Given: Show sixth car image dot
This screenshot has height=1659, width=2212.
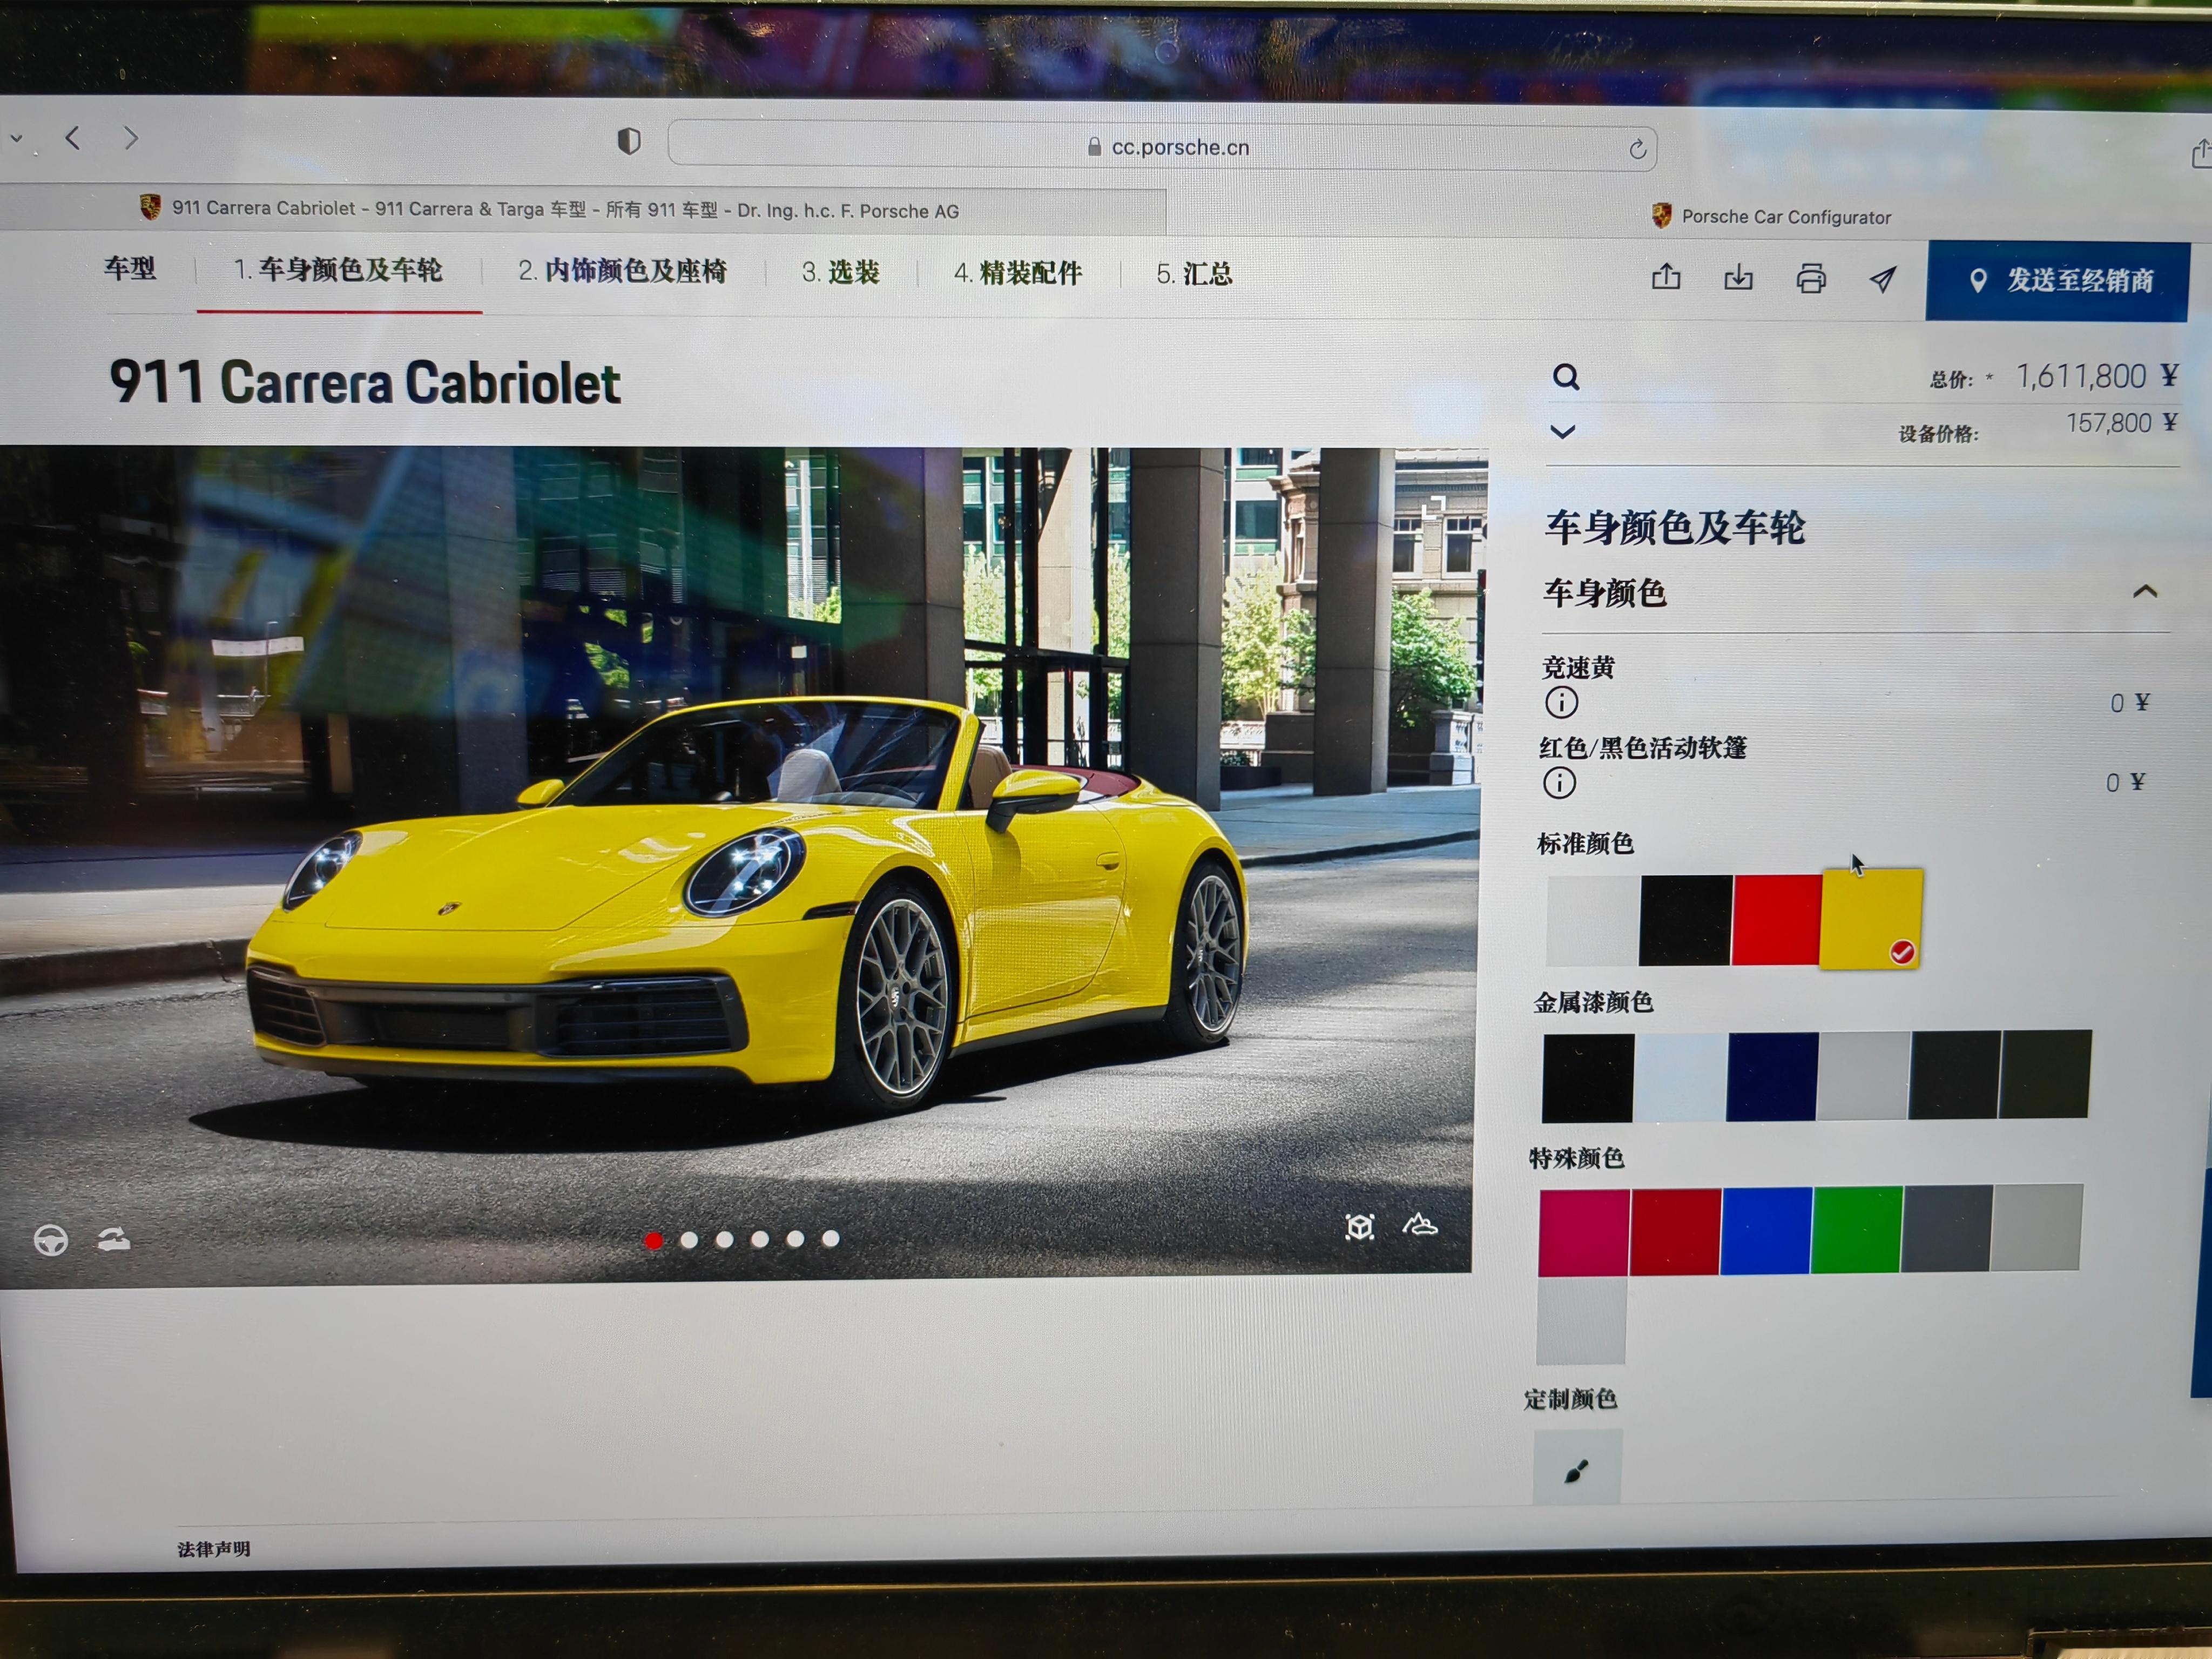Looking at the screenshot, I should (830, 1238).
